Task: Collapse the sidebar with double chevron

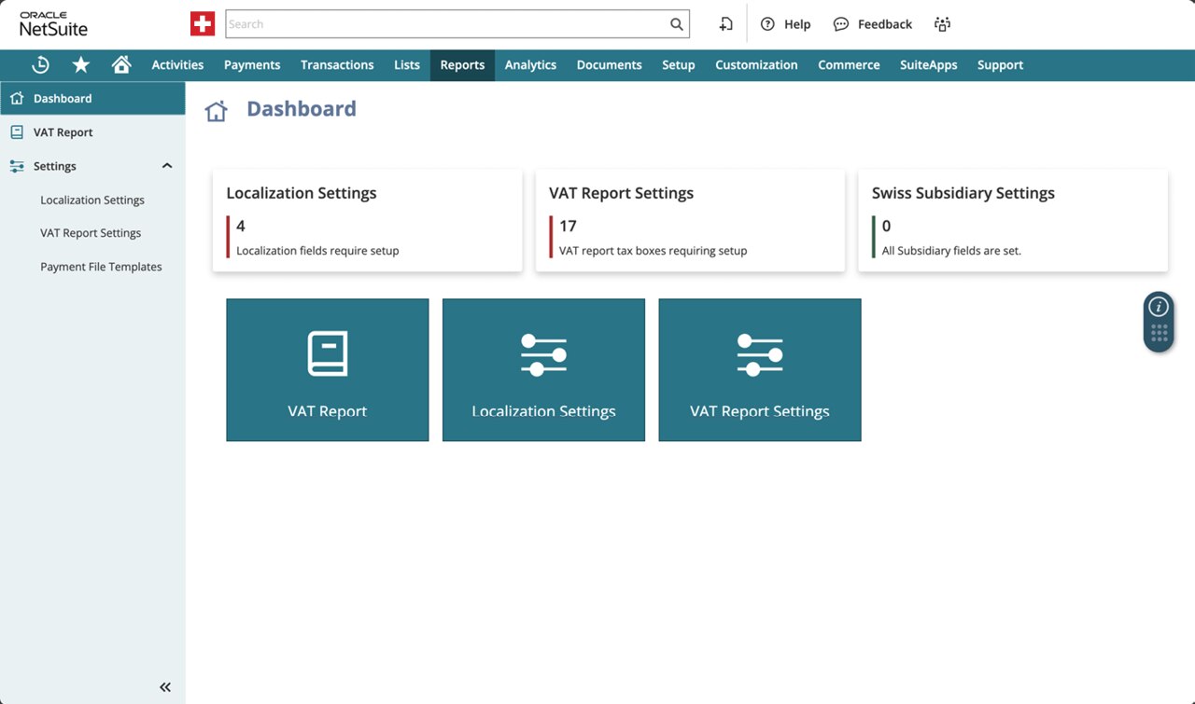Action: (165, 687)
